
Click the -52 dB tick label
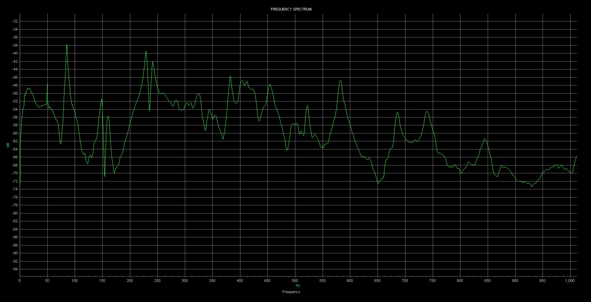15,101
